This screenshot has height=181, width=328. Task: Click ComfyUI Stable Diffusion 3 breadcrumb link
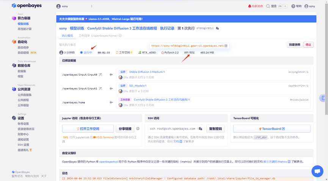tap(122, 28)
